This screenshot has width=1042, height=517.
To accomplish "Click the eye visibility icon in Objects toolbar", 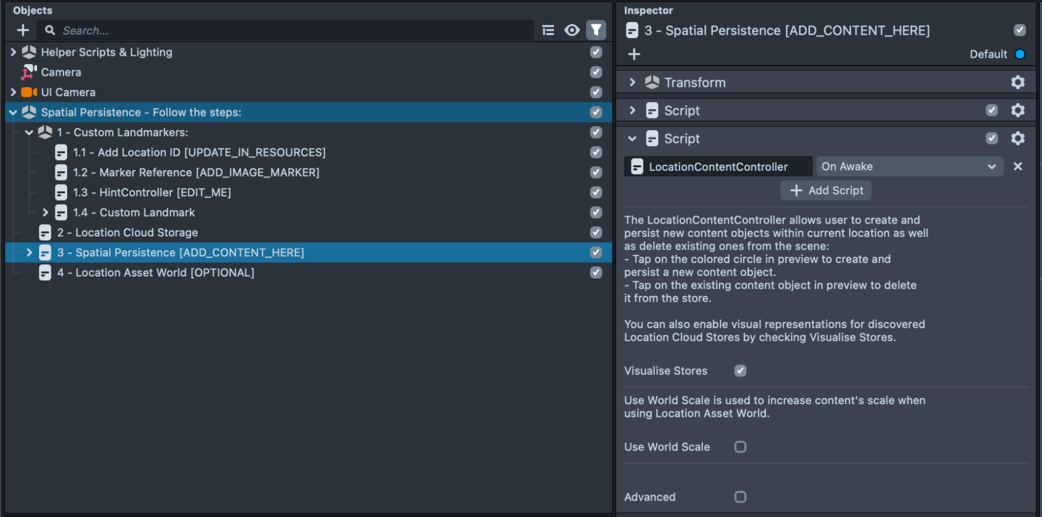I will pyautogui.click(x=572, y=30).
